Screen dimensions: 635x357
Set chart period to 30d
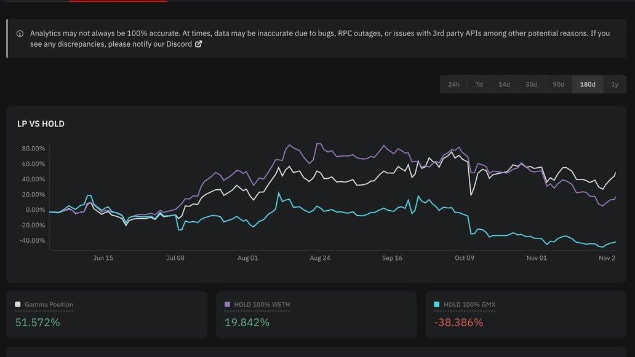[531, 84]
